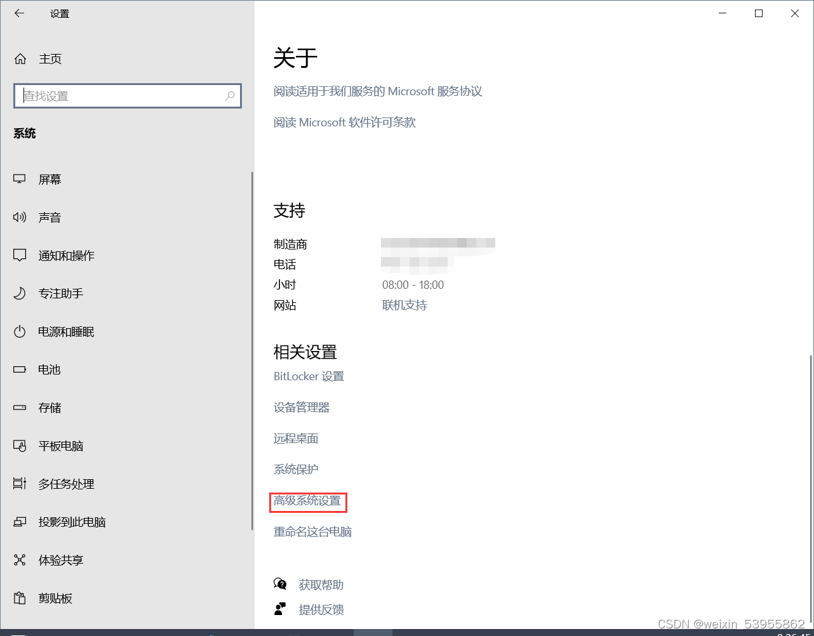The height and width of the screenshot is (636, 814).
Task: Open Microsoft 软件许可条款 link
Action: [x=345, y=123]
